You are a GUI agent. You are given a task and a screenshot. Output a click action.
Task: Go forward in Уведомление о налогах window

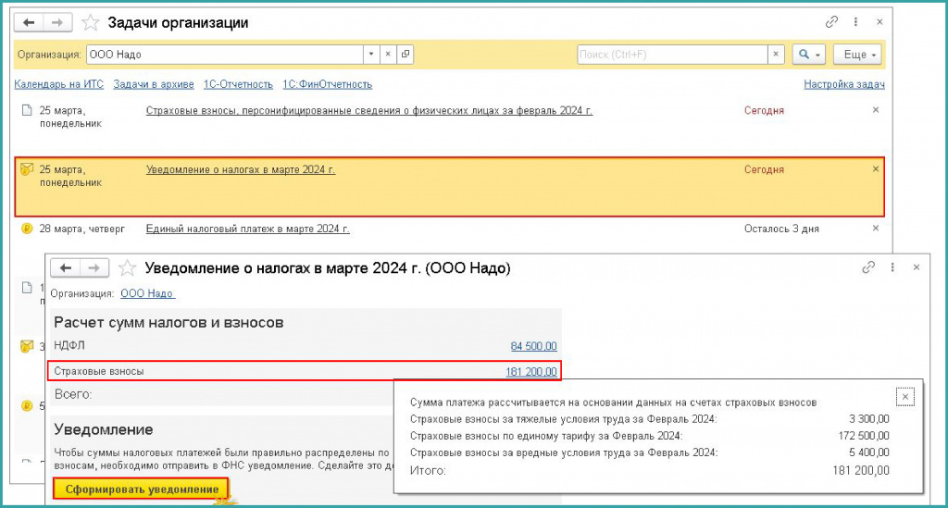coord(94,268)
